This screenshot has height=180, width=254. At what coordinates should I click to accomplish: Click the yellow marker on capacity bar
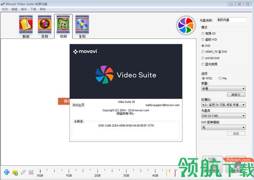pos(166,173)
